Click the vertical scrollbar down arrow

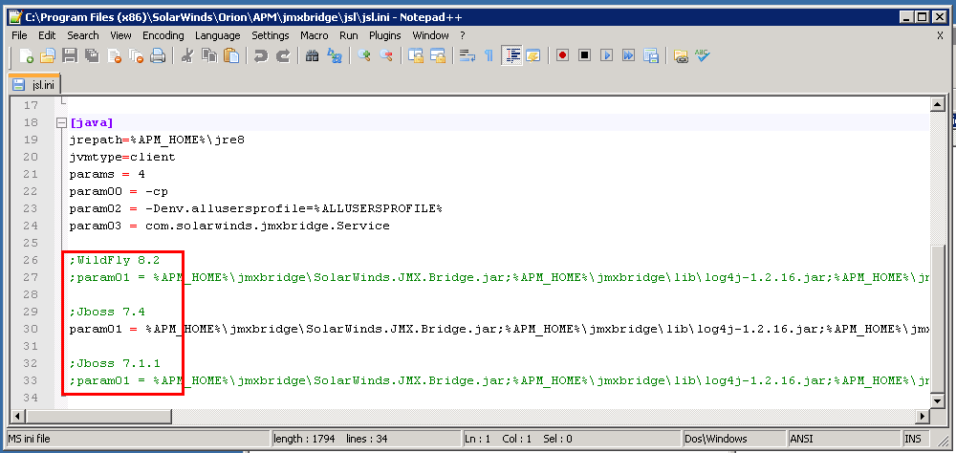[x=938, y=400]
